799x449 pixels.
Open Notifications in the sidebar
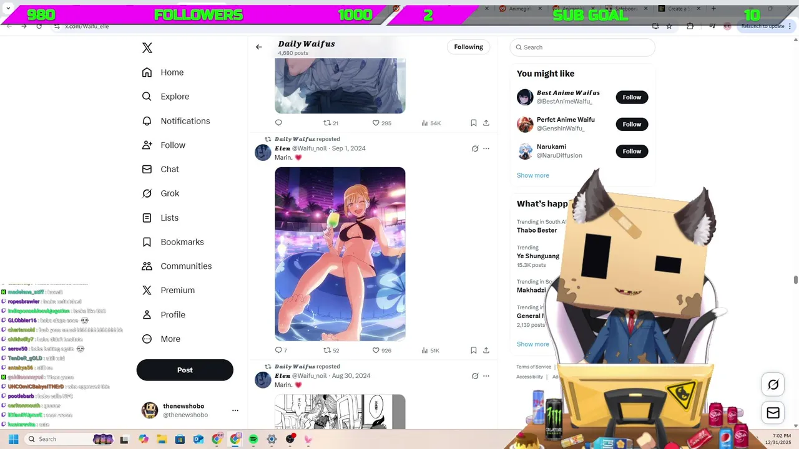(176, 121)
